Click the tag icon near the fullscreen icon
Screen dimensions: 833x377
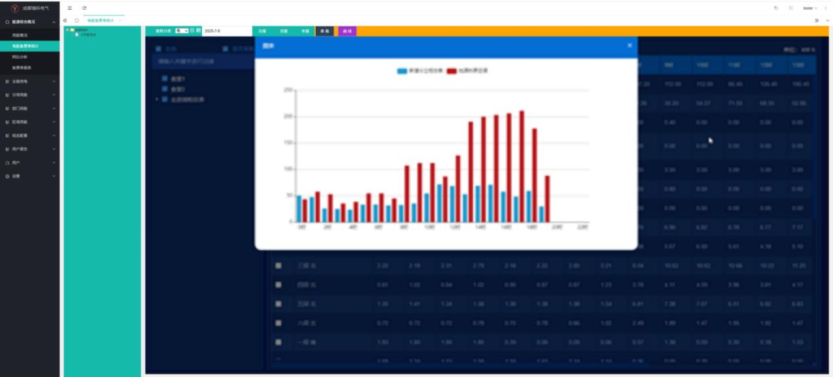(x=776, y=8)
